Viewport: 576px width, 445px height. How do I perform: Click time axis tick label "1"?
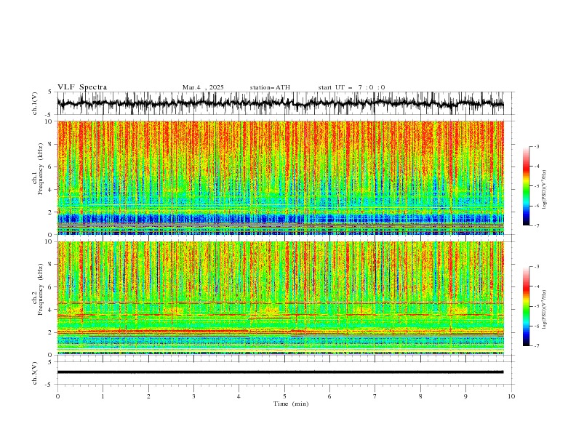click(103, 396)
